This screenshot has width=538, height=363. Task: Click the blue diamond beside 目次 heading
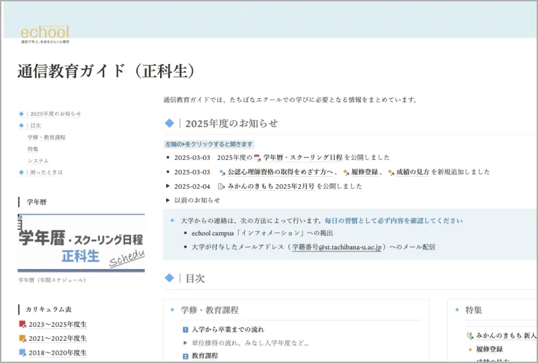click(x=169, y=278)
